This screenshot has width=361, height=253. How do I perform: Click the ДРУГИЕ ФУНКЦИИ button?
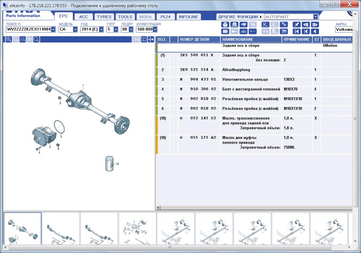click(x=240, y=17)
